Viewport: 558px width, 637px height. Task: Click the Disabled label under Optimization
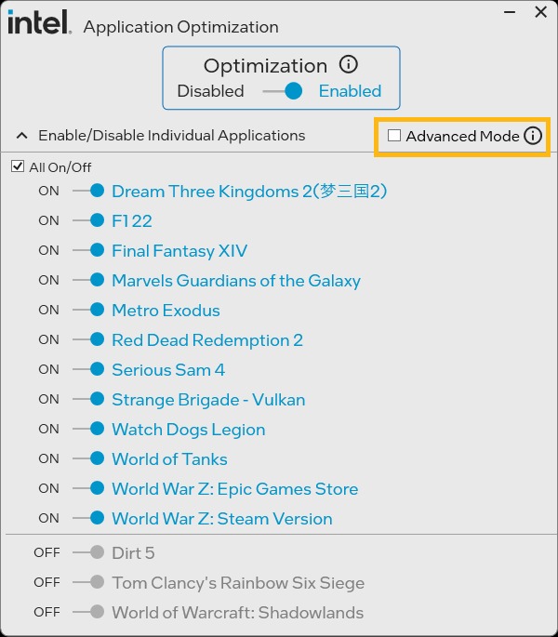210,91
